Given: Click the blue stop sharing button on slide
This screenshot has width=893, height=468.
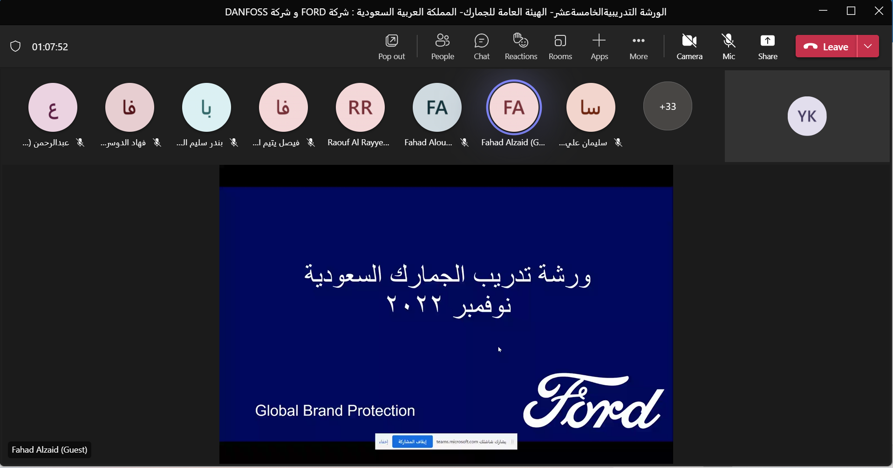Looking at the screenshot, I should coord(412,441).
